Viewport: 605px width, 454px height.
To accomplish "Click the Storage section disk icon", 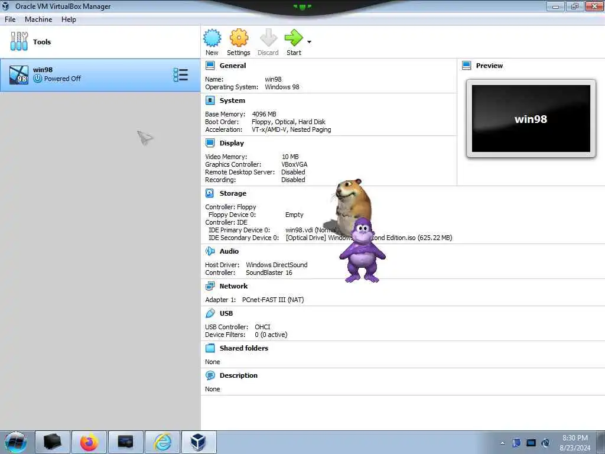I will coord(210,193).
